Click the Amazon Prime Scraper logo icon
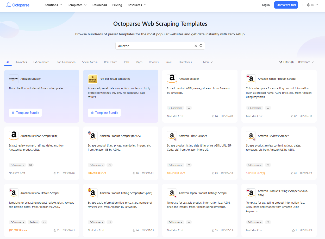325x239 pixels. click(172, 136)
